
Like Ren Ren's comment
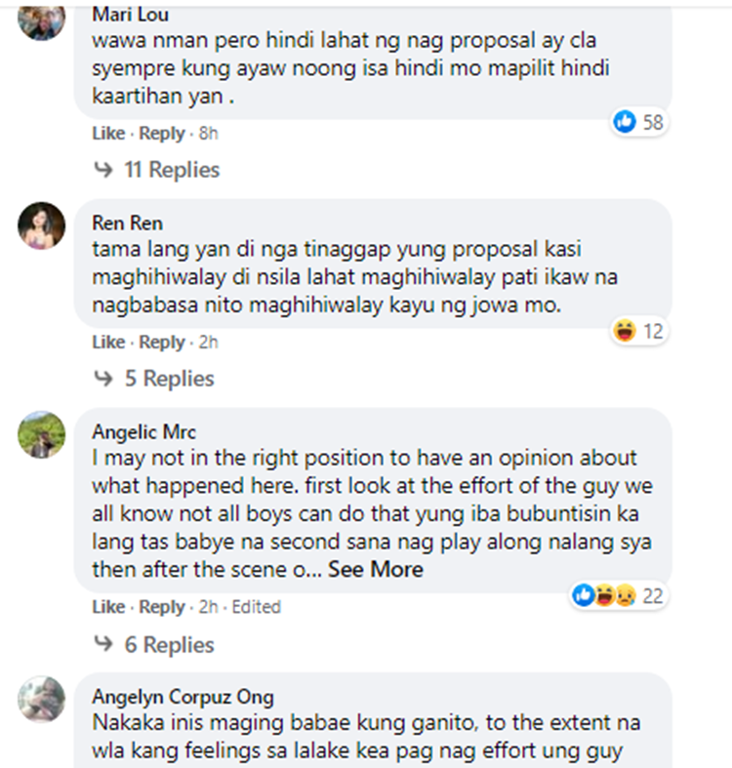pos(108,342)
